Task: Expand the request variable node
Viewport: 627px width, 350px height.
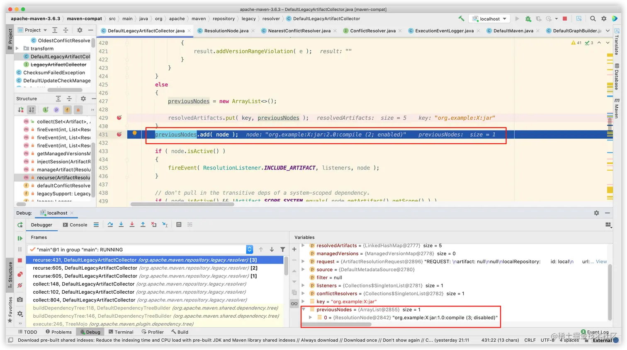Action: pyautogui.click(x=303, y=261)
